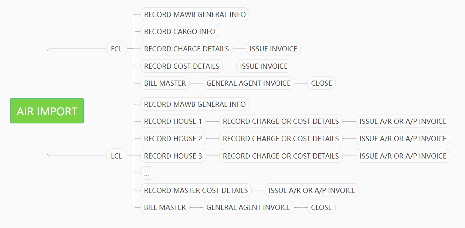
Task: Select the AIR IMPORT root node
Action: [x=47, y=111]
